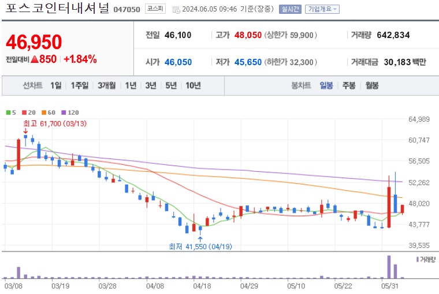Click the calendar icon beside the date
Viewport: 439px width, 294px height.
coord(176,10)
